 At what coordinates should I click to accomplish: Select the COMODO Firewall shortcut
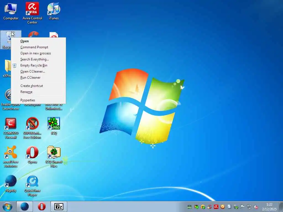(x=11, y=128)
